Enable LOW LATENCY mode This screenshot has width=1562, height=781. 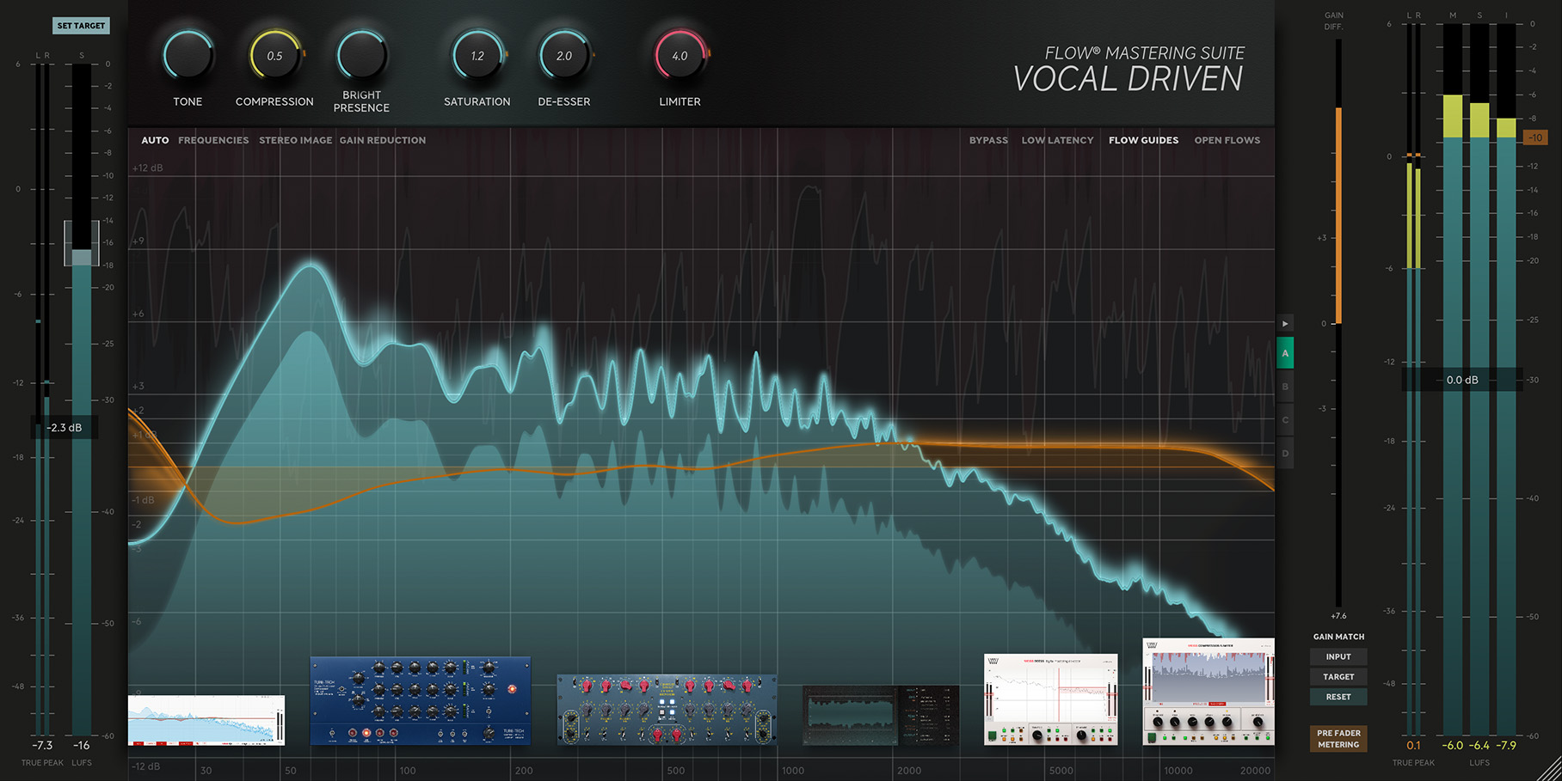[1057, 140]
